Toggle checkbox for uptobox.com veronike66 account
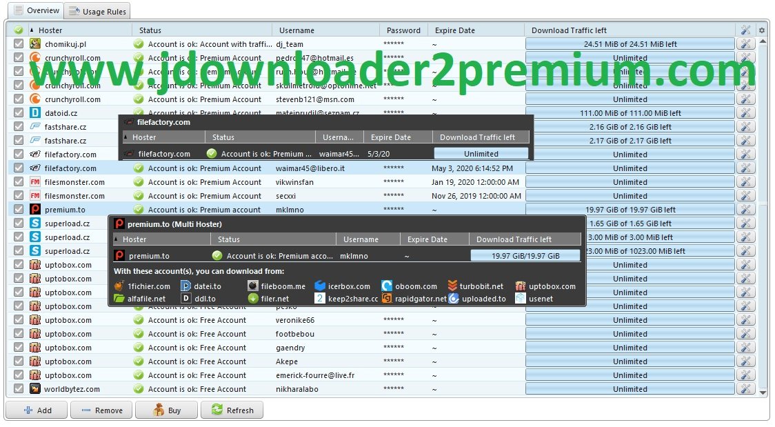The image size is (775, 427). point(19,320)
